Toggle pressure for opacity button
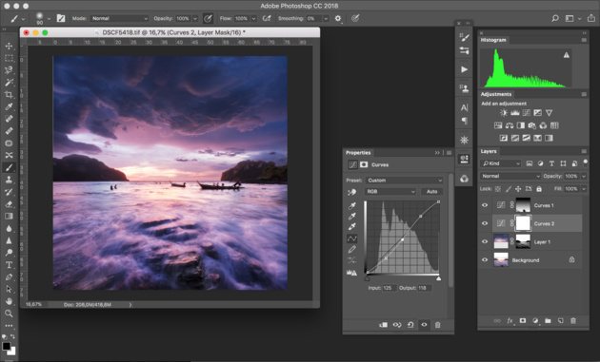The height and width of the screenshot is (362, 600). (208, 18)
